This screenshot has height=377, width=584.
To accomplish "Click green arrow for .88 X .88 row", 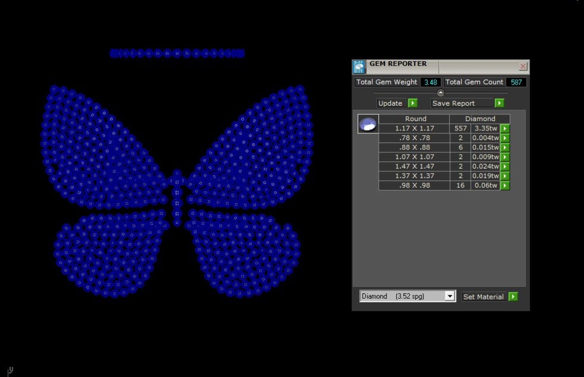I will click(505, 147).
